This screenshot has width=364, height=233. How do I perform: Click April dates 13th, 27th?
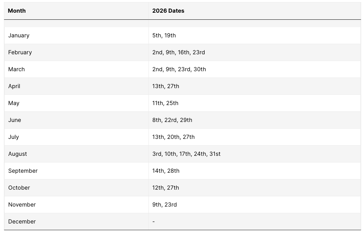pyautogui.click(x=166, y=86)
